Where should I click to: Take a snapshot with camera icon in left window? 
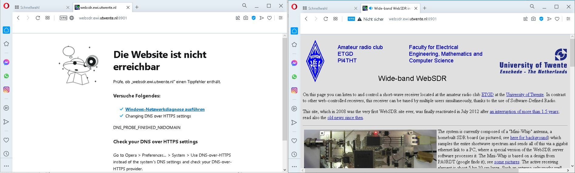point(245,18)
